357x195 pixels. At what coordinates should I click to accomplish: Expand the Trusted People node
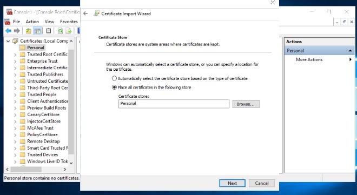15,95
